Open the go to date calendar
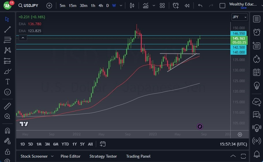263x162 pixels. point(103,144)
